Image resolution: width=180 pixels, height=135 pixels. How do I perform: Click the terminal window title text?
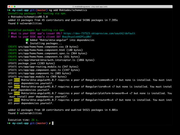(x=90, y=6)
